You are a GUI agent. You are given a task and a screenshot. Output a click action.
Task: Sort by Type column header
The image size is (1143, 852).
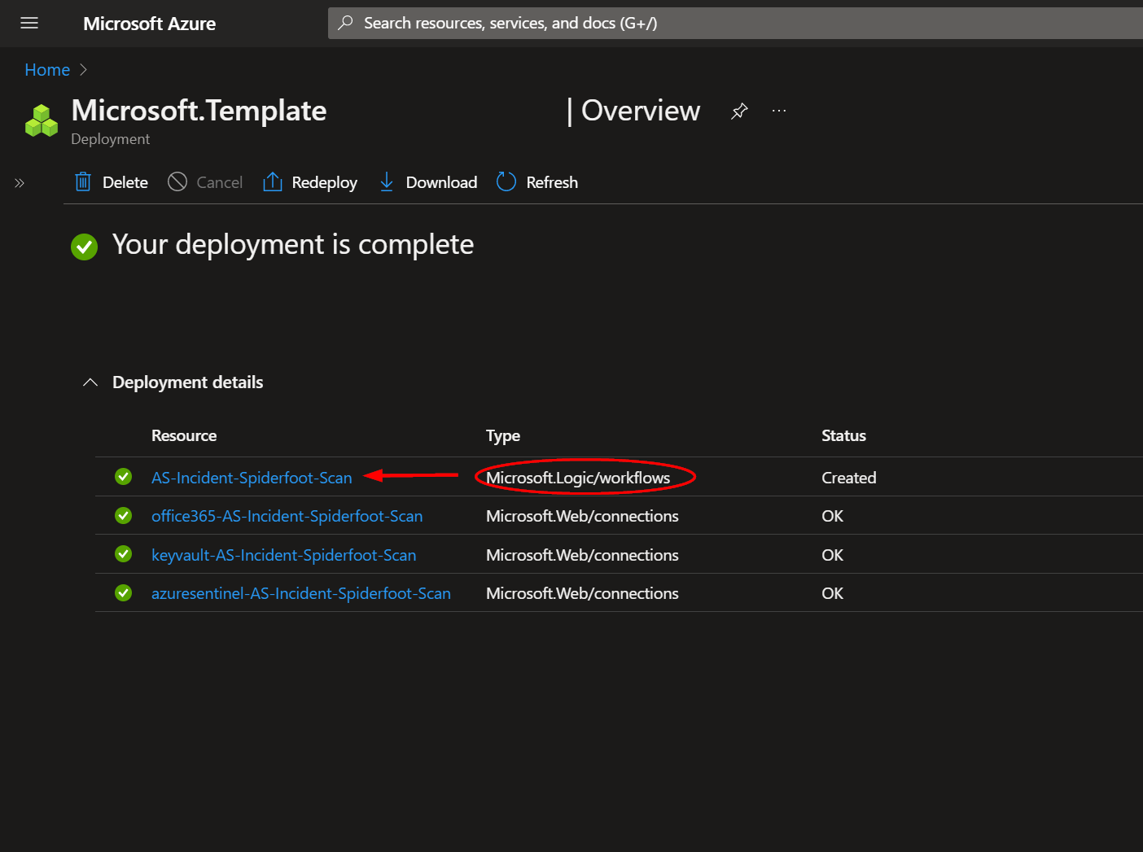point(503,435)
